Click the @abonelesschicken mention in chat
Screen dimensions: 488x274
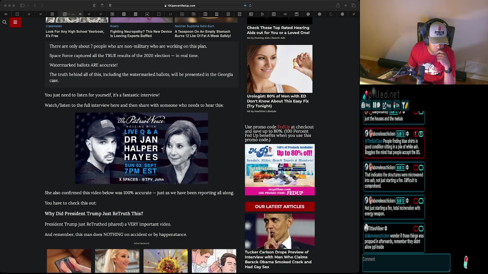377,236
